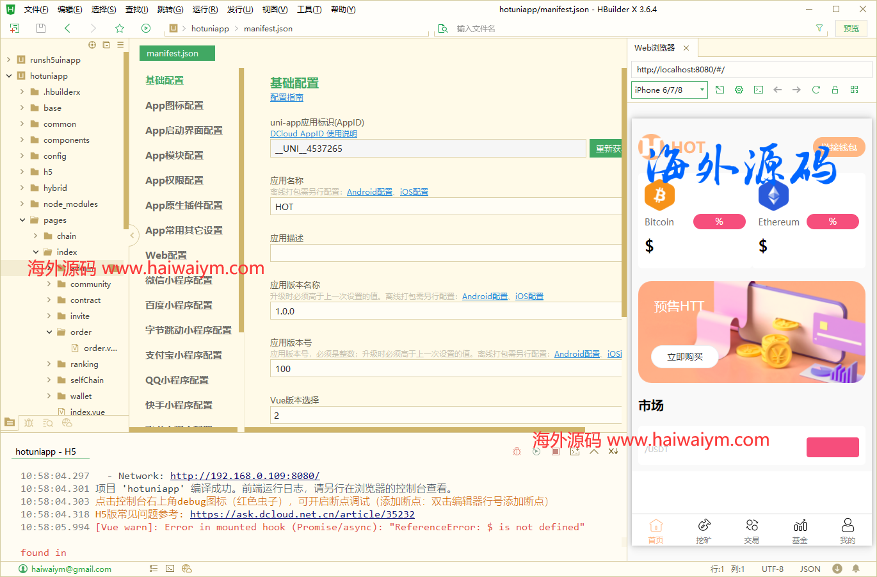Click the QR code icon in the preview toolbar
Viewport: 877px width, 577px height.
[x=854, y=90]
